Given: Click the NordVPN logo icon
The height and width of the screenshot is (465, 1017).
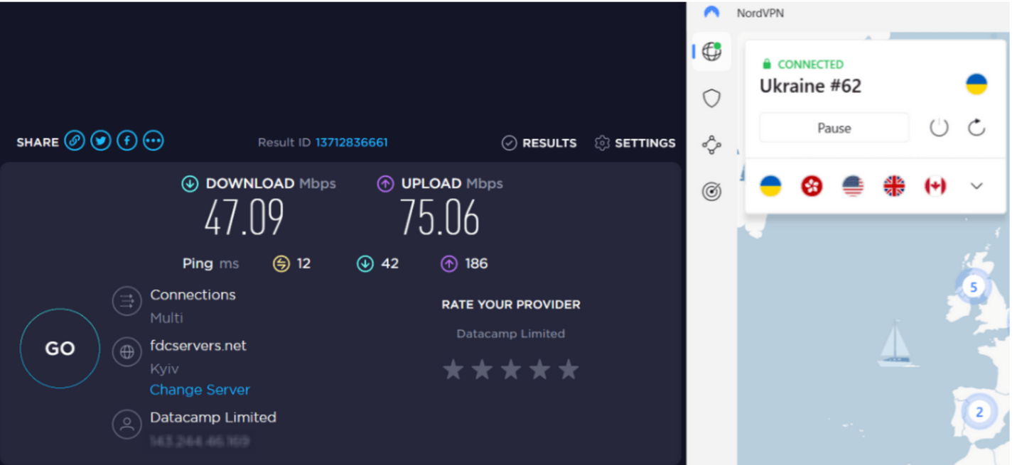Looking at the screenshot, I should tap(711, 12).
